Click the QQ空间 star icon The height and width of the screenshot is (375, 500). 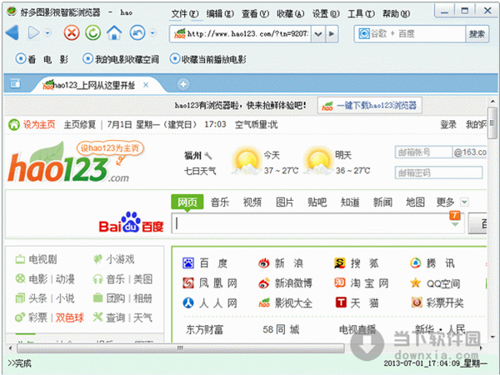click(416, 282)
